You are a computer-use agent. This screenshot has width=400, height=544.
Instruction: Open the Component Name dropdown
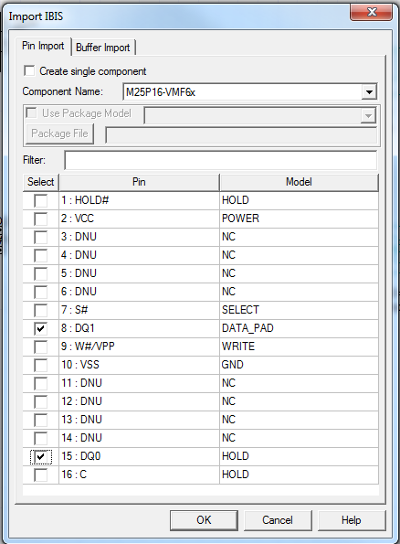click(369, 92)
